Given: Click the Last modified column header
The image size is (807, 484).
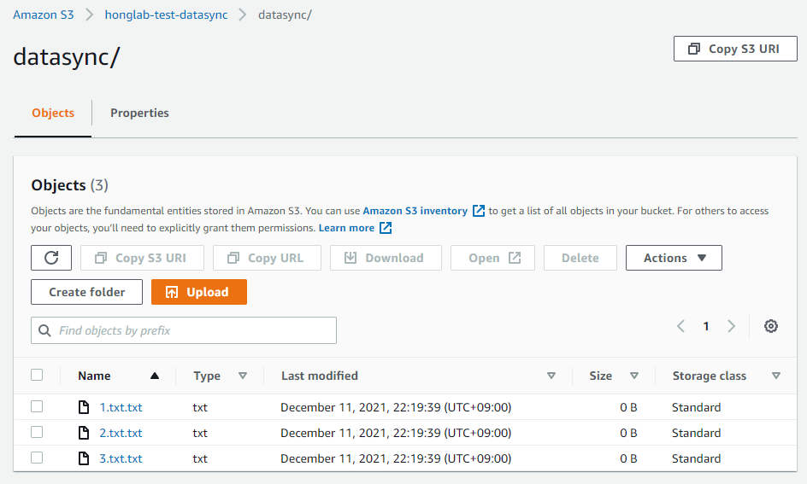Looking at the screenshot, I should [x=320, y=376].
